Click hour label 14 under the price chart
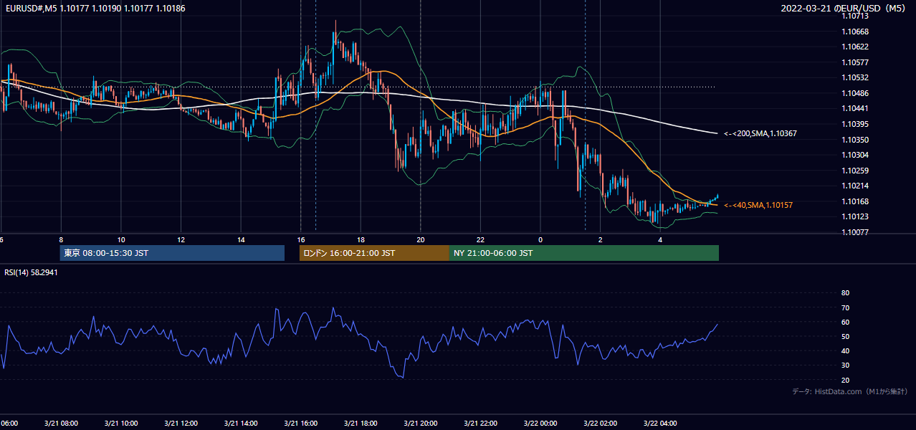916x430 pixels. pyautogui.click(x=241, y=240)
